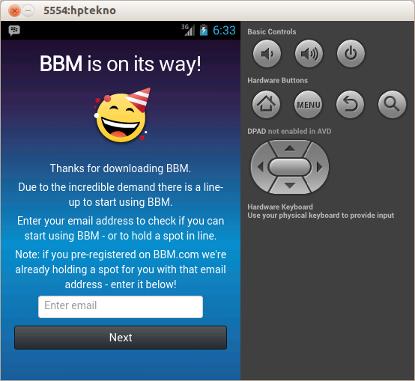Click the DPAD up arrow
The height and width of the screenshot is (381, 415).
[290, 148]
